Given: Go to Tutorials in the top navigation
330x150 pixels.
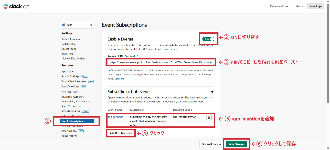Looking at the screenshot, I should [299, 6].
